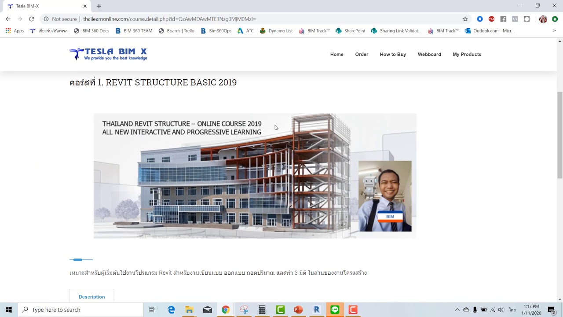
Task: Click the Tesla BIM X logo
Action: (x=108, y=54)
